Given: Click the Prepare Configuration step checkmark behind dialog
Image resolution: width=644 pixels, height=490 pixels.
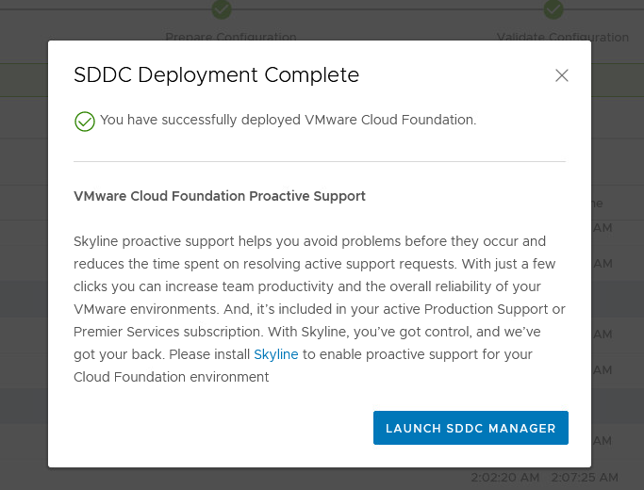Looking at the screenshot, I should (222, 9).
